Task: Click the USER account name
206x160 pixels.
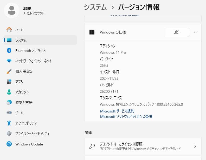Action: pyautogui.click(x=27, y=9)
